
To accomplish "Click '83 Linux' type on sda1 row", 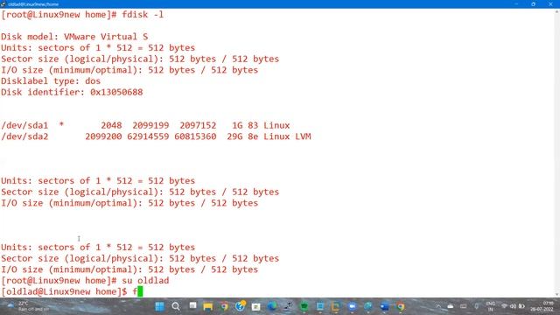I will pos(269,125).
